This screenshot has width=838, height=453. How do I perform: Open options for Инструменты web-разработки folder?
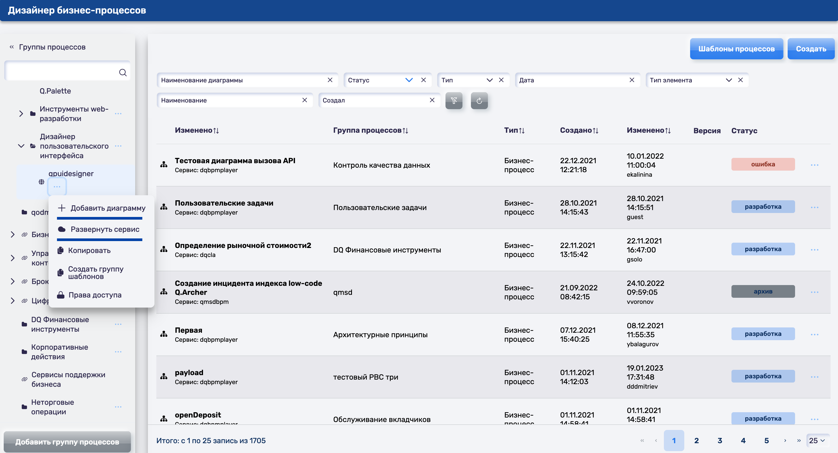tap(118, 113)
